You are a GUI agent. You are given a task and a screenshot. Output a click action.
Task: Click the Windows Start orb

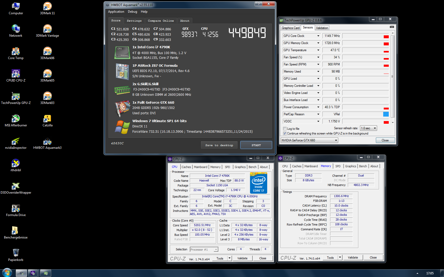coord(7,273)
